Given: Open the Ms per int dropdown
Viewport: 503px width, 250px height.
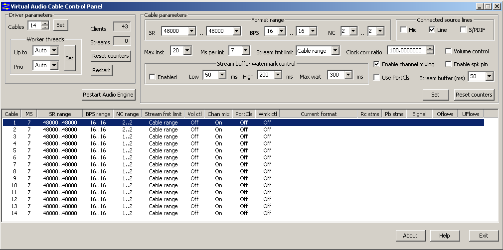Looking at the screenshot, I should click(x=246, y=50).
